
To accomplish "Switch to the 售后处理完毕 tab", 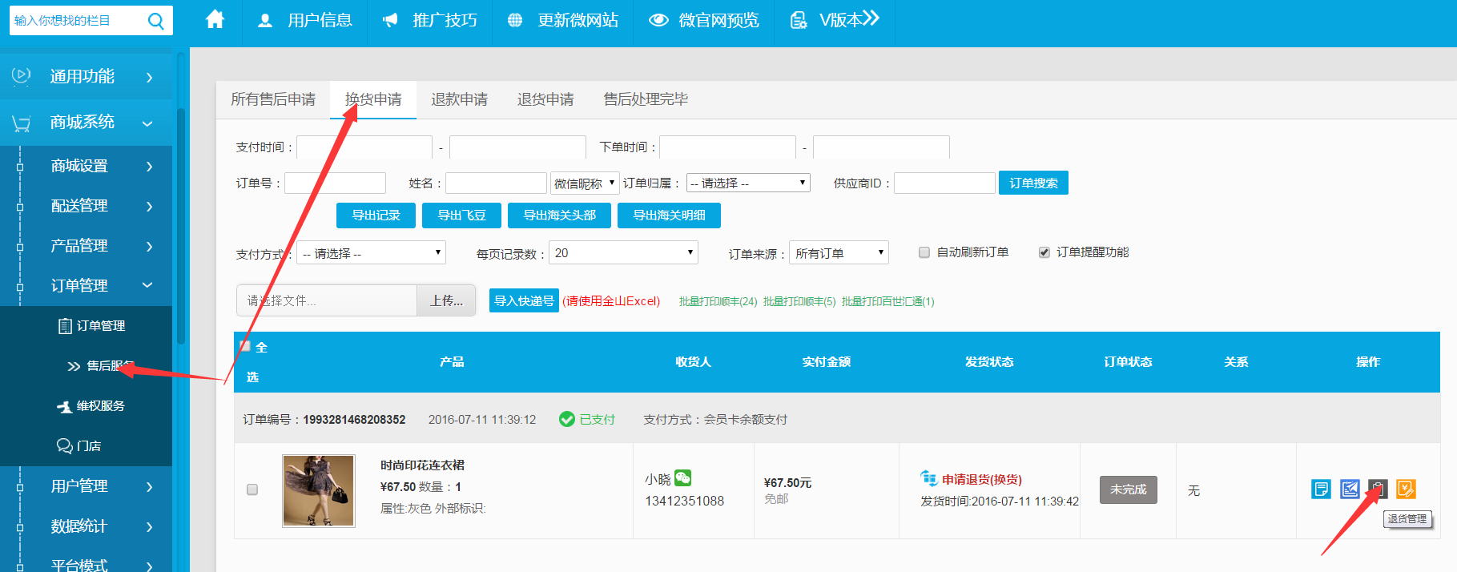I will [646, 99].
